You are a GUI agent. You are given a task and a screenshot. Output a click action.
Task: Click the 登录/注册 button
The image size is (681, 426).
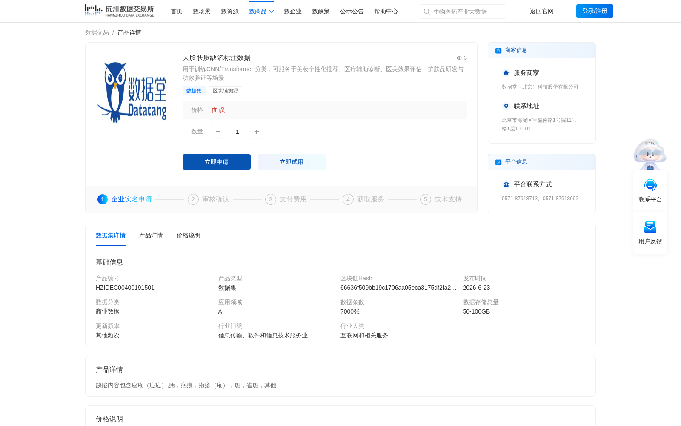point(595,11)
